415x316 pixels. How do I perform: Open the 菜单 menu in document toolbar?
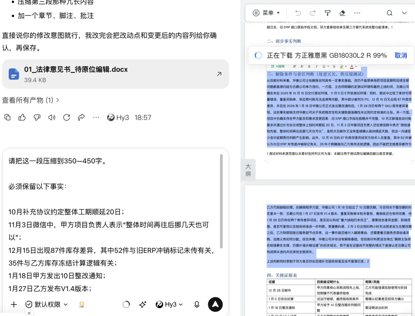[266, 13]
